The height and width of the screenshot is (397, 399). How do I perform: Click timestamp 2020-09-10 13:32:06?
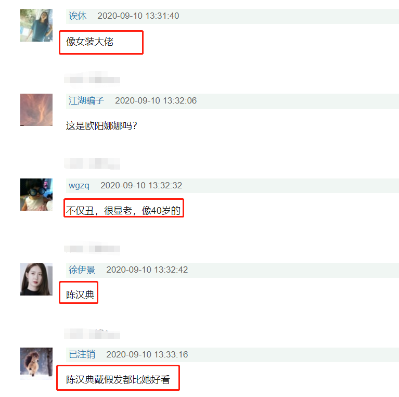156,100
